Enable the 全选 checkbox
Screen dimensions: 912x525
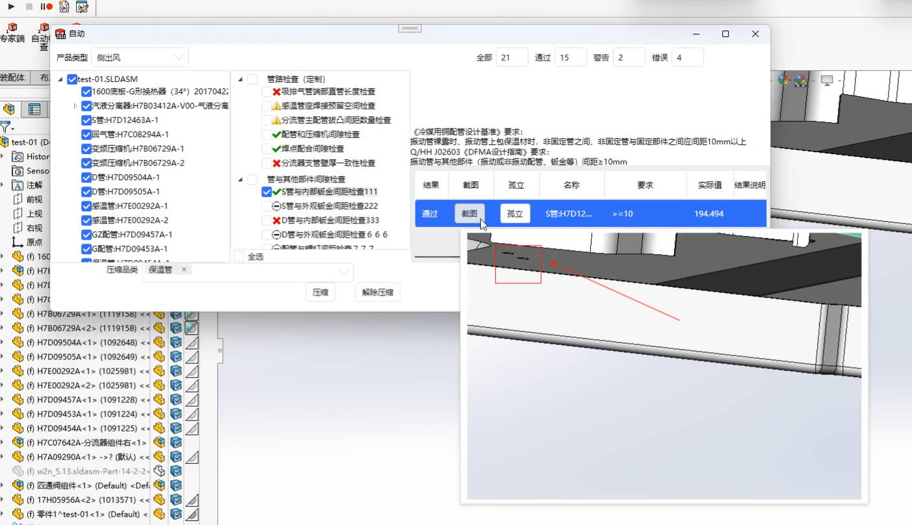click(x=239, y=256)
